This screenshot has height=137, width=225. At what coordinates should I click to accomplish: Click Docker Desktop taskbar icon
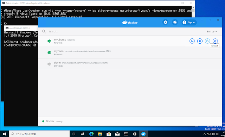[x=143, y=134]
